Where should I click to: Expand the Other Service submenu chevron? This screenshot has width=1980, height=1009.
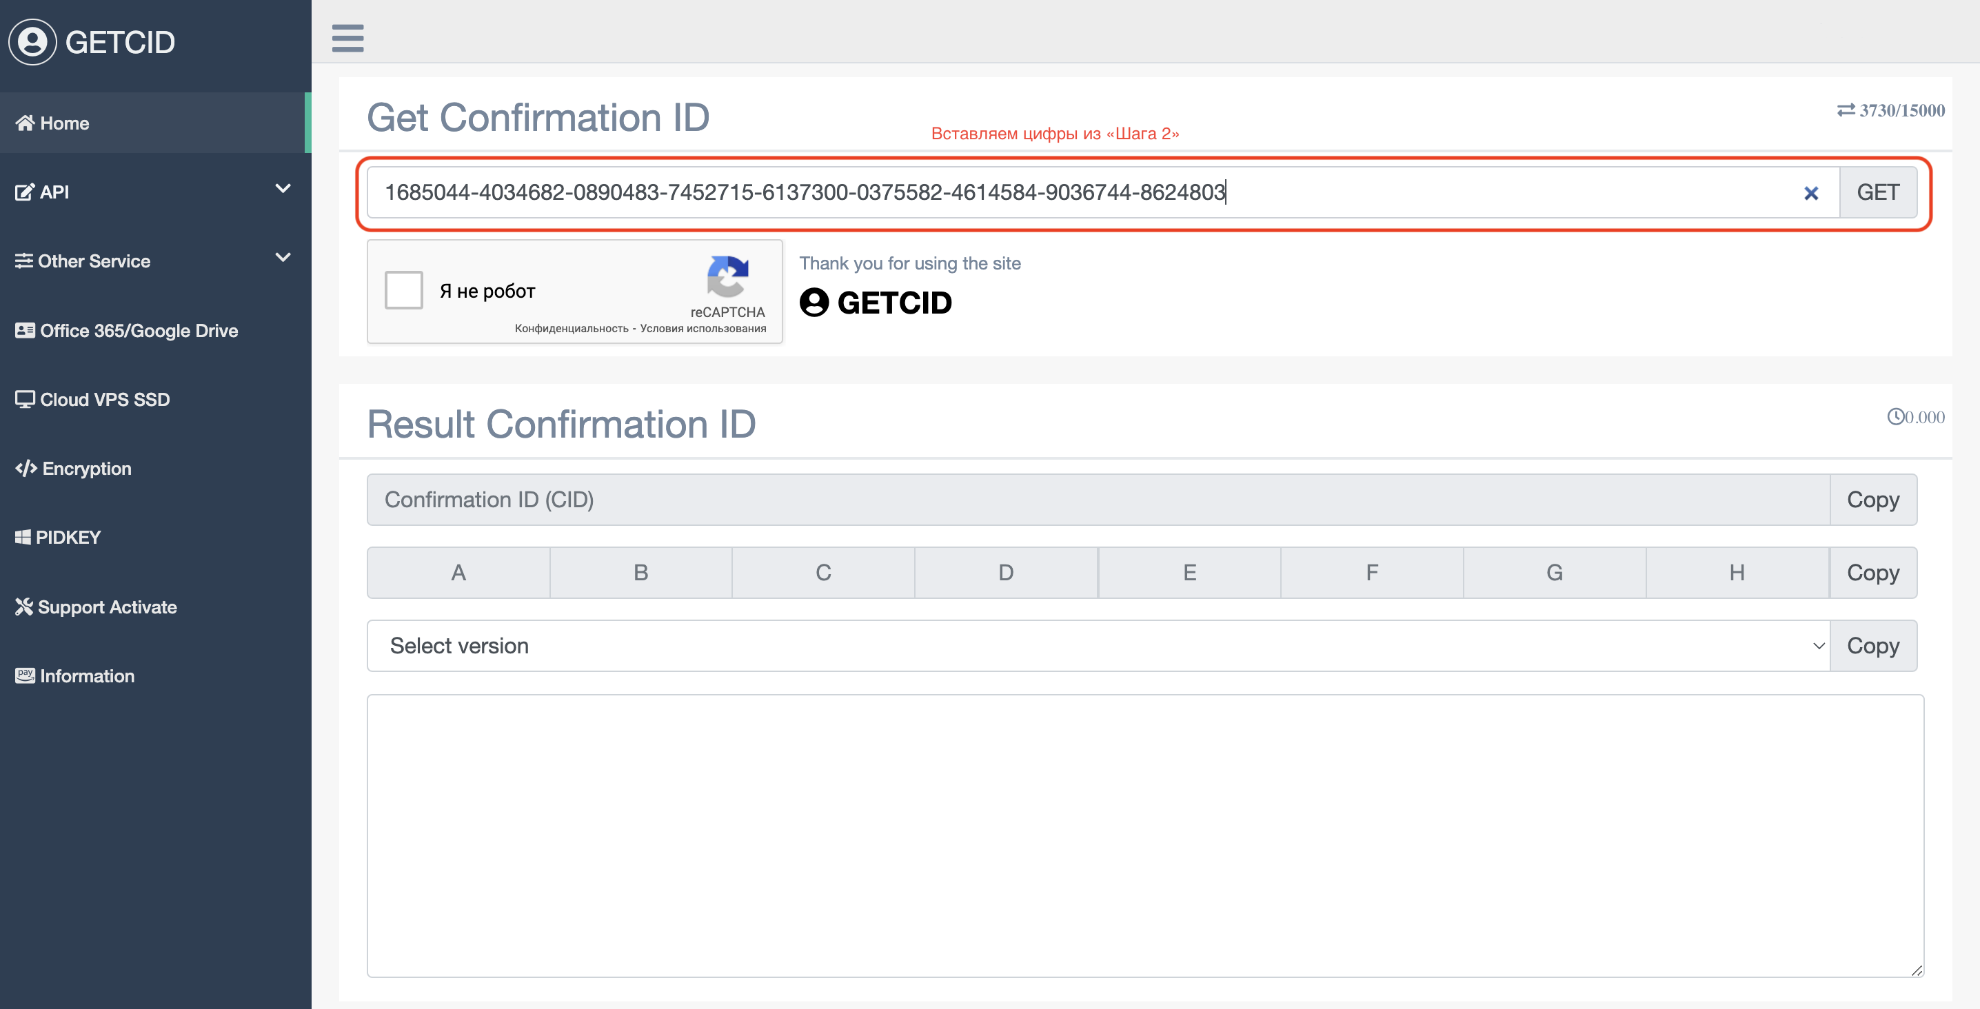(x=283, y=258)
